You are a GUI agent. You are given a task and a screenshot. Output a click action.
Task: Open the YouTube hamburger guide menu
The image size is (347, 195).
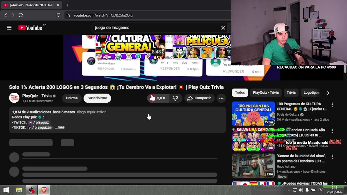point(9,28)
